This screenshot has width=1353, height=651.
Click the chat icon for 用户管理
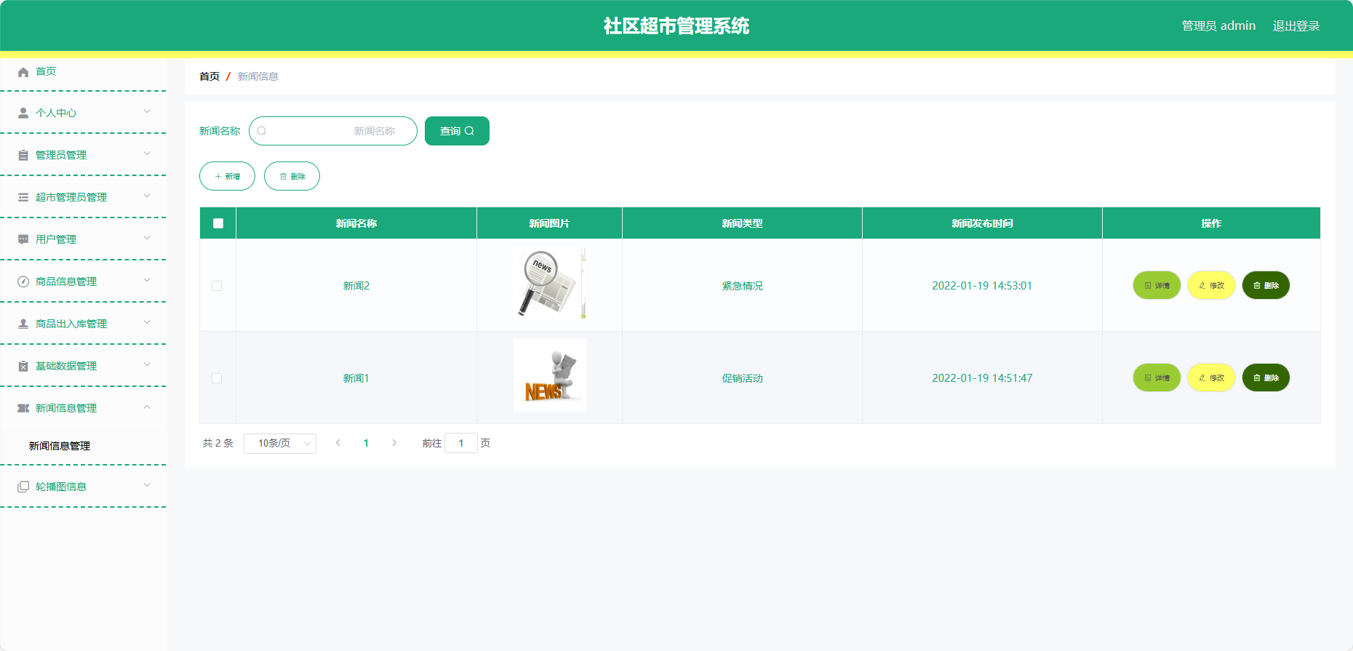coord(23,240)
